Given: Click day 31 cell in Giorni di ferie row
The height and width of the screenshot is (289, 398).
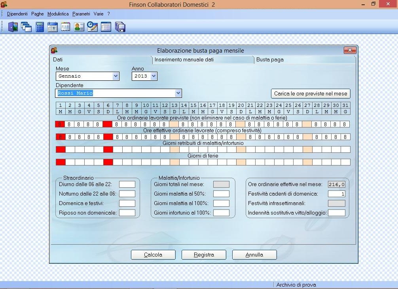Looking at the screenshot, I should pos(345,162).
